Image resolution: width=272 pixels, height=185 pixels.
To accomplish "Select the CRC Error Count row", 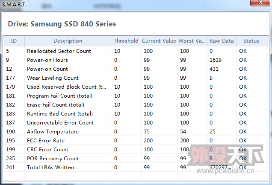I will (135, 150).
